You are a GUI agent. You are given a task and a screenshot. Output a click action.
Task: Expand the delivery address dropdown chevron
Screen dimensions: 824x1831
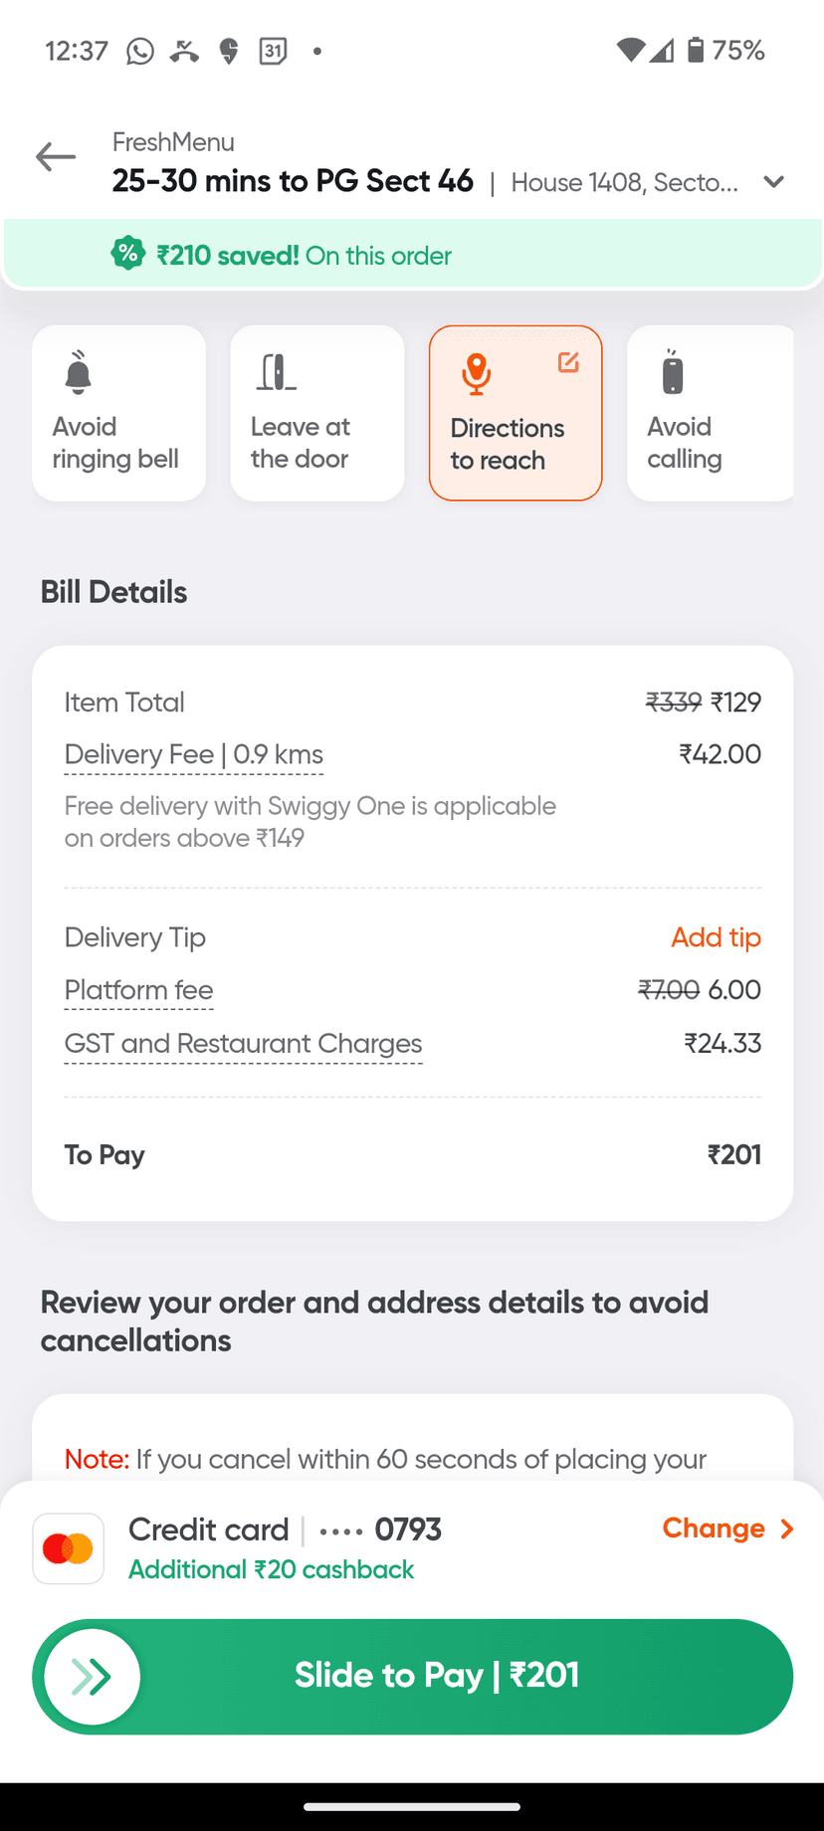pos(774,182)
